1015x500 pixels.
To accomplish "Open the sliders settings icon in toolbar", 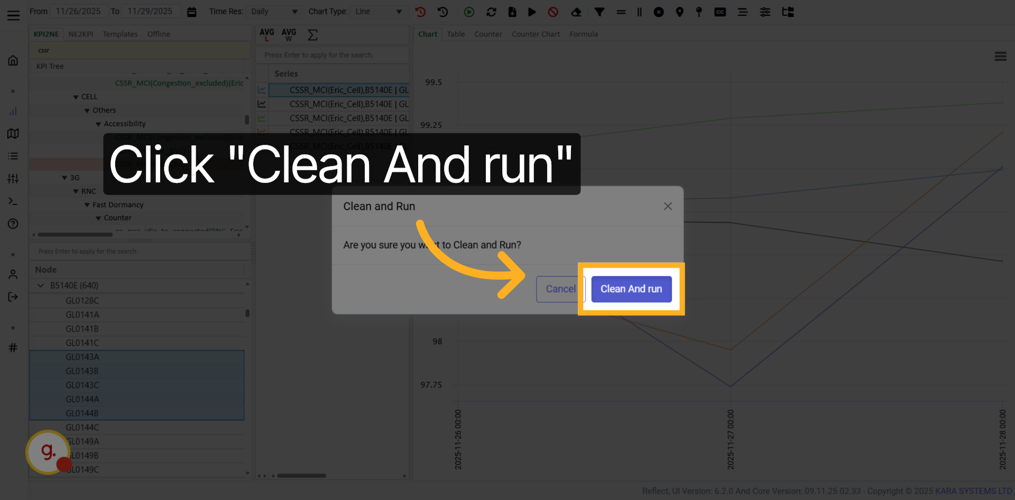I will (765, 12).
